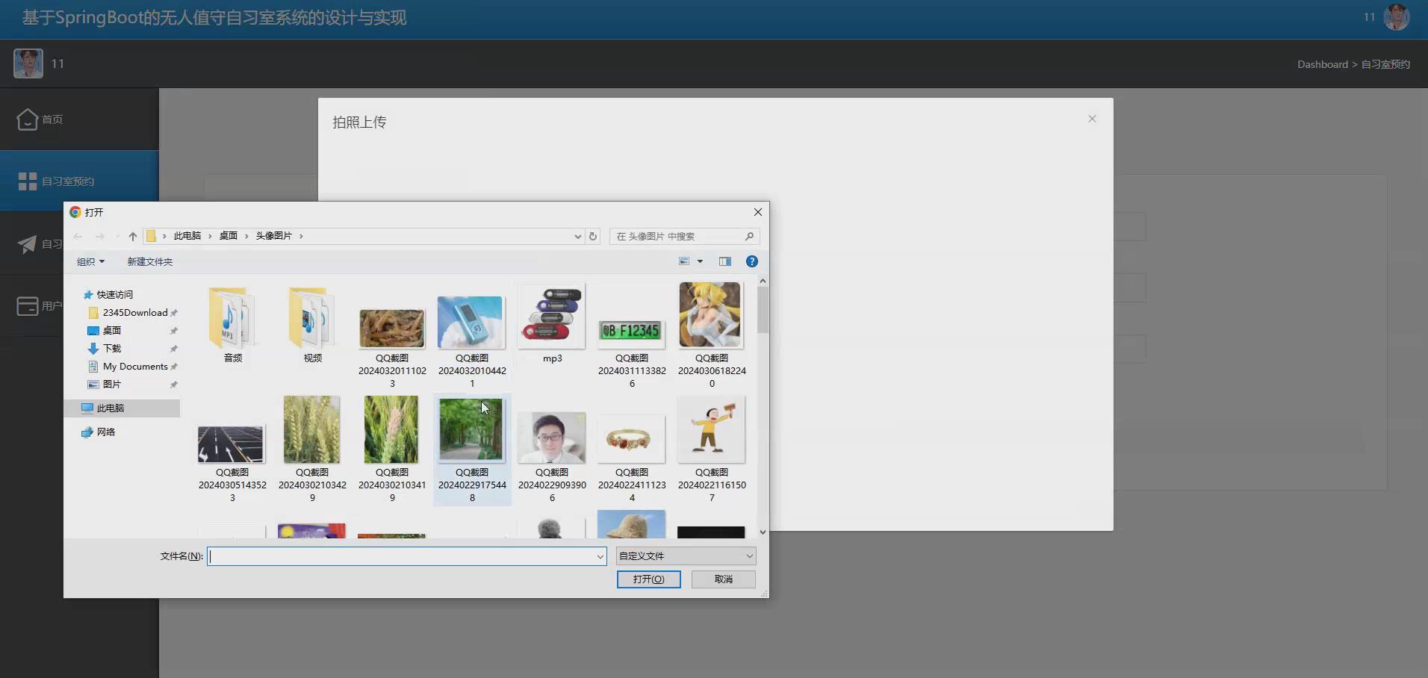Select the 视频 folder icon
Image resolution: width=1428 pixels, height=678 pixels.
313,318
